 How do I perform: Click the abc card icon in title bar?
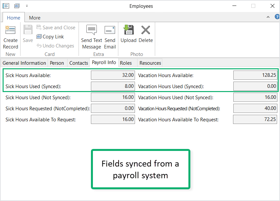pos(17,6)
